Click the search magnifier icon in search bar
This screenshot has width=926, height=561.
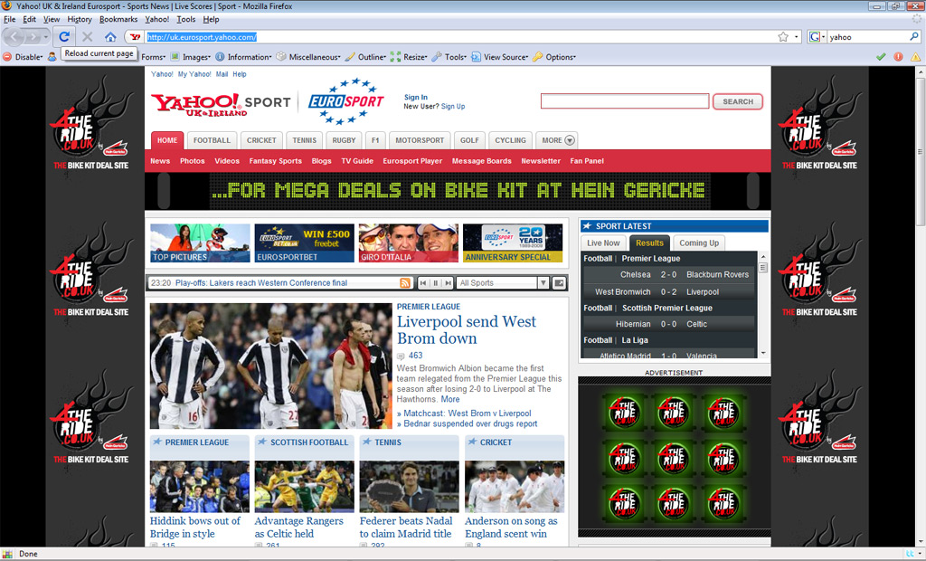pos(914,37)
